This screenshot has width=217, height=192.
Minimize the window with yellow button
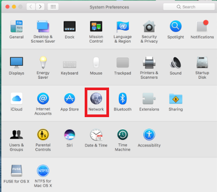[14, 7]
